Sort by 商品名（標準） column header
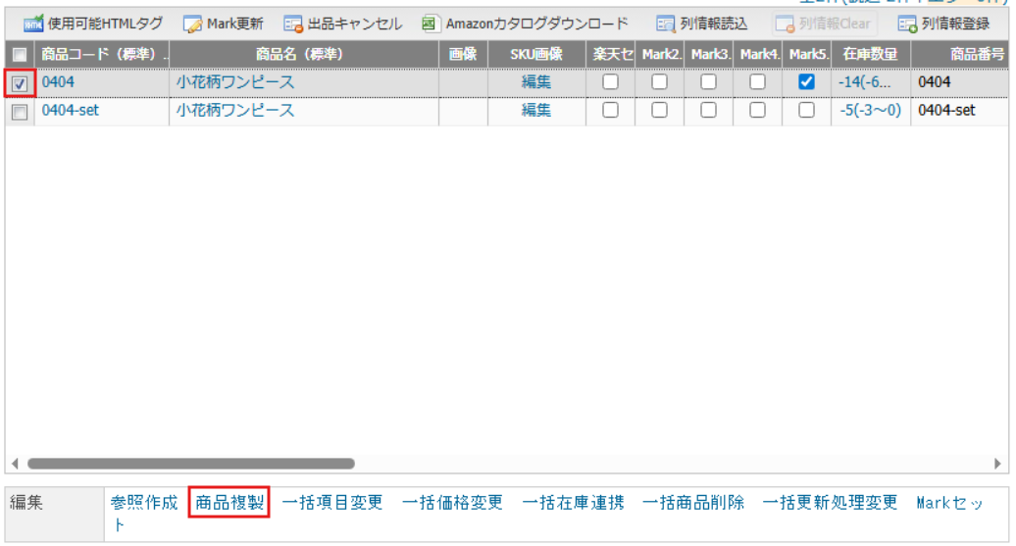Screen dimensions: 1016x546 pyautogui.click(x=304, y=55)
